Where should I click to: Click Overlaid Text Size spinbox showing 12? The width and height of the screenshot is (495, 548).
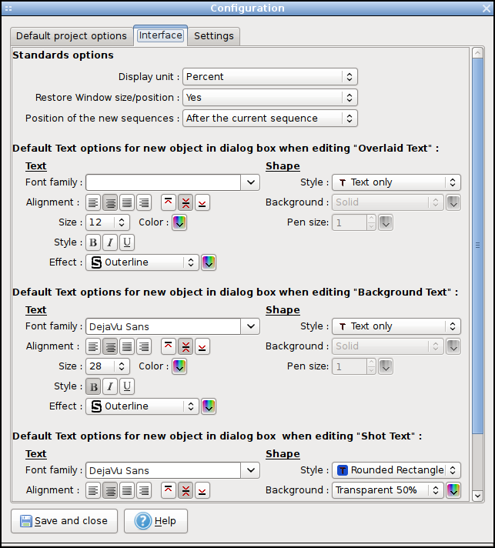coord(108,222)
